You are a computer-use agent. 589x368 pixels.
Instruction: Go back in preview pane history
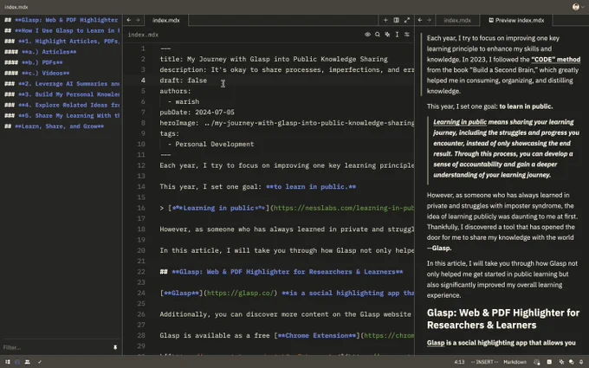coord(420,20)
